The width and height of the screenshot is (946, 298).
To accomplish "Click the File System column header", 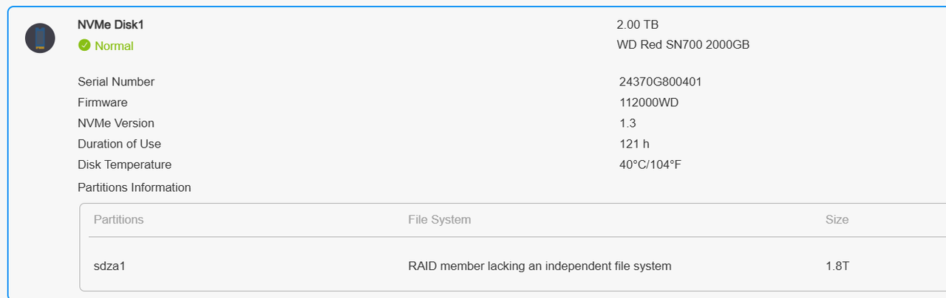I will pyautogui.click(x=439, y=220).
